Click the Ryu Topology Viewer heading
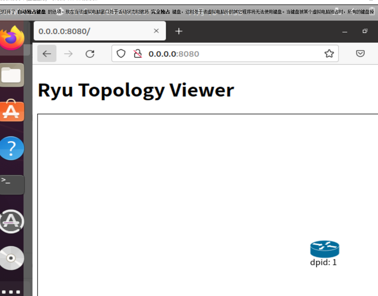 [136, 90]
